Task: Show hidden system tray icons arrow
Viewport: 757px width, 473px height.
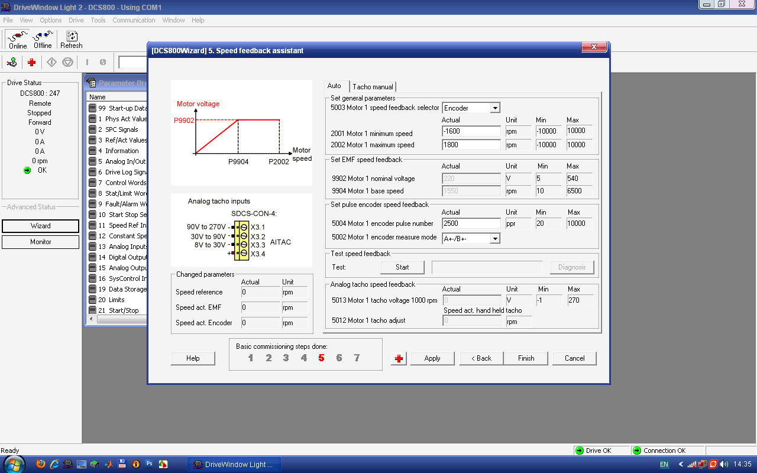Action: (681, 465)
